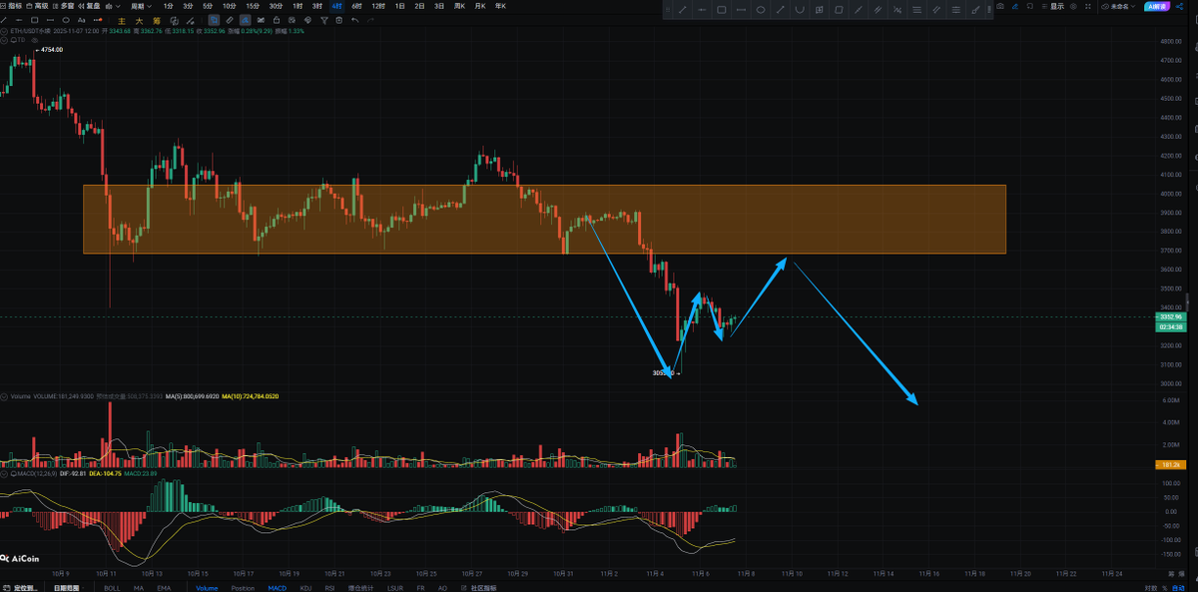The height and width of the screenshot is (592, 1198).
Task: Click the 4754.00 high price marker
Action: coord(51,49)
